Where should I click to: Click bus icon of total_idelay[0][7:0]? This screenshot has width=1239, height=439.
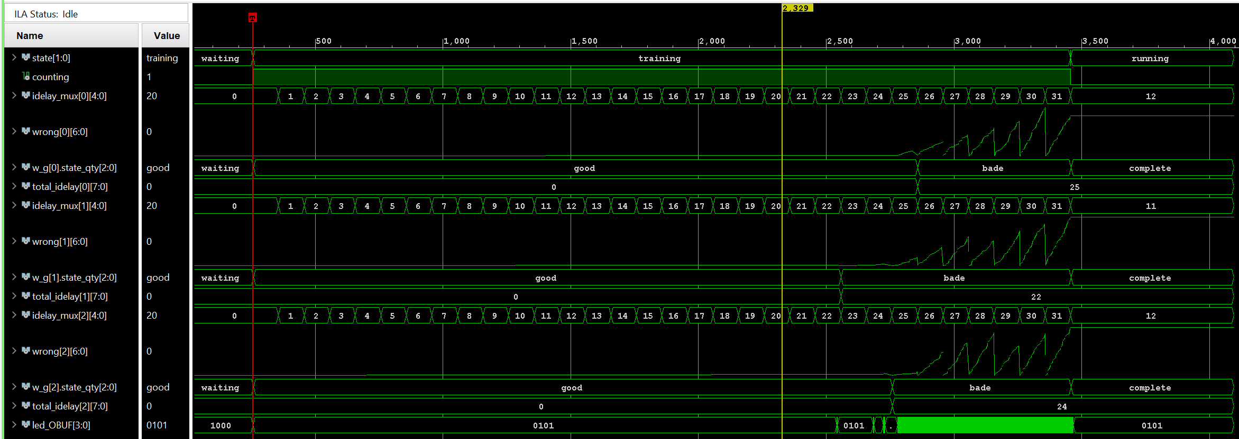click(x=25, y=186)
